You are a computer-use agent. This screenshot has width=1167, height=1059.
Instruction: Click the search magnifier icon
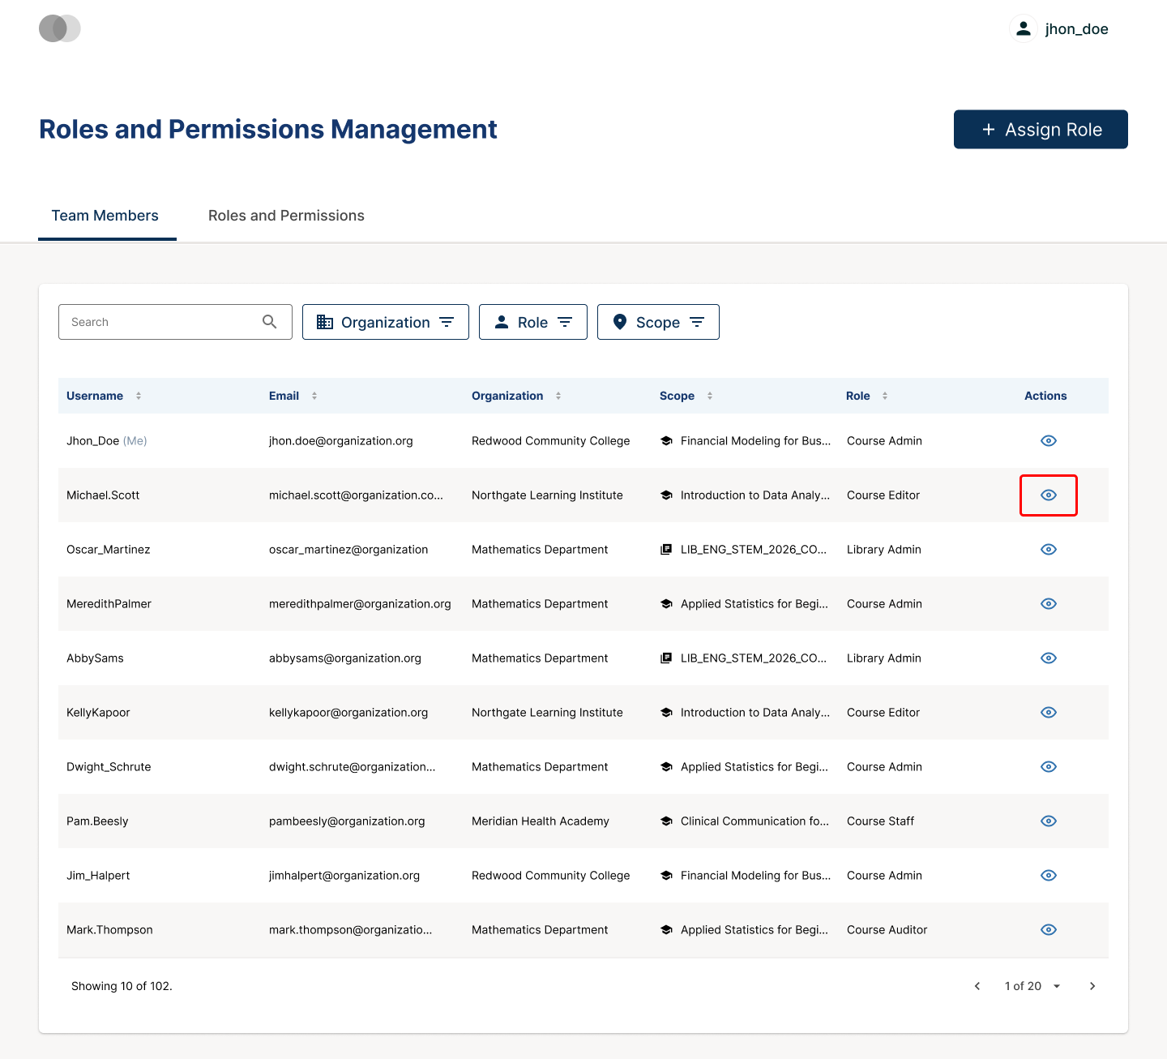[x=270, y=322]
